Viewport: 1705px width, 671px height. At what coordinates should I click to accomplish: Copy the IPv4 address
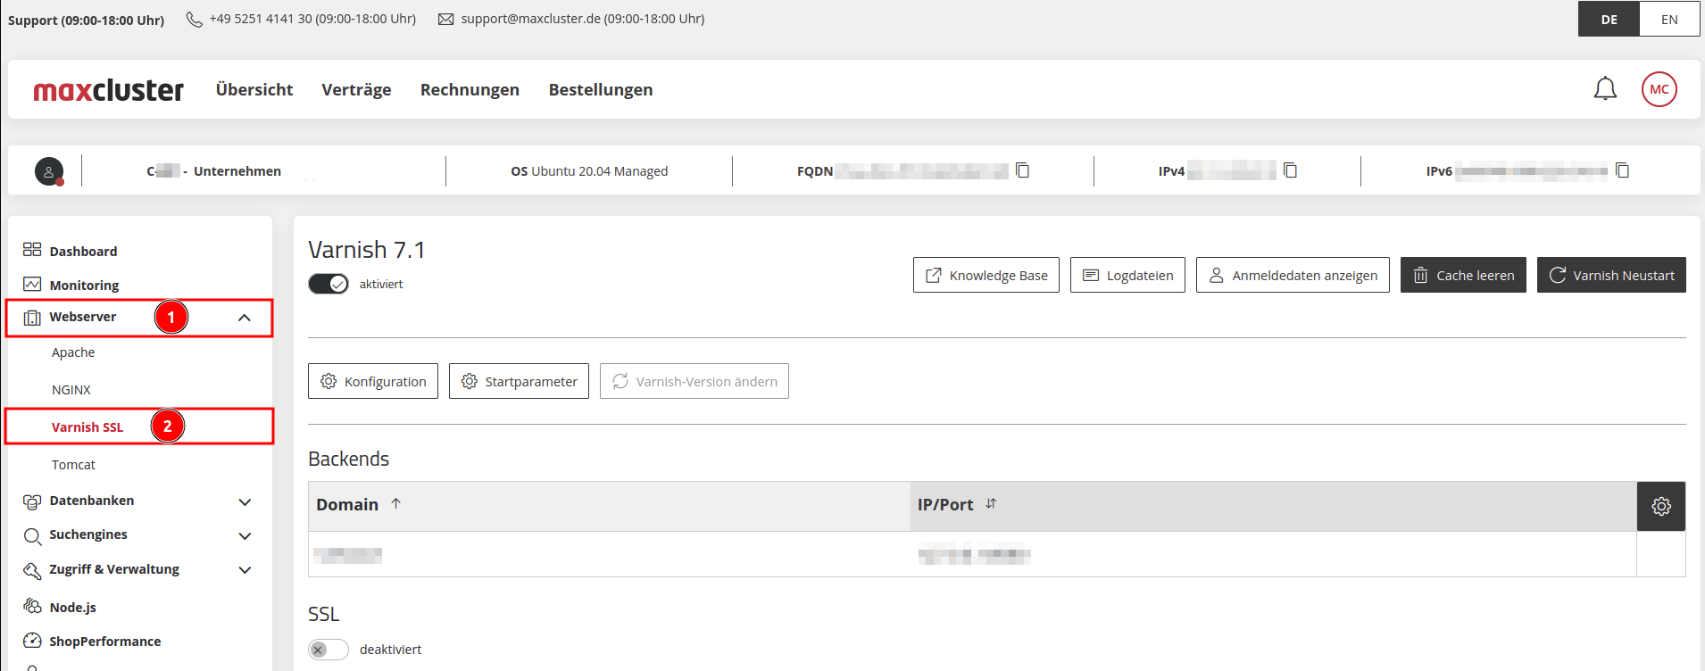tap(1290, 170)
